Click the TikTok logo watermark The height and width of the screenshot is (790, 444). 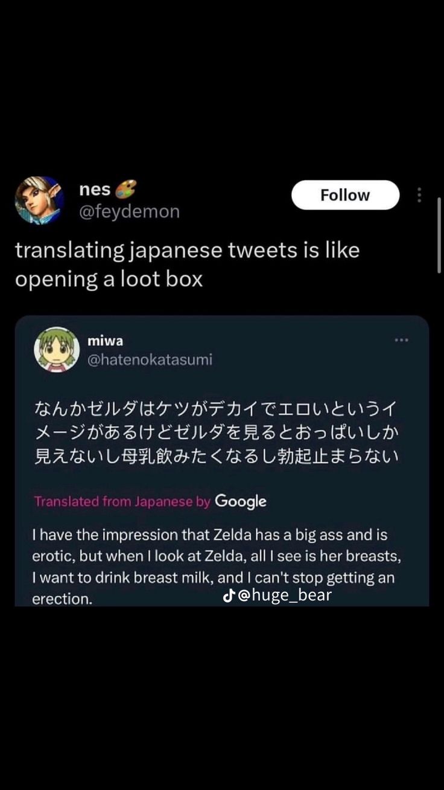tap(229, 596)
